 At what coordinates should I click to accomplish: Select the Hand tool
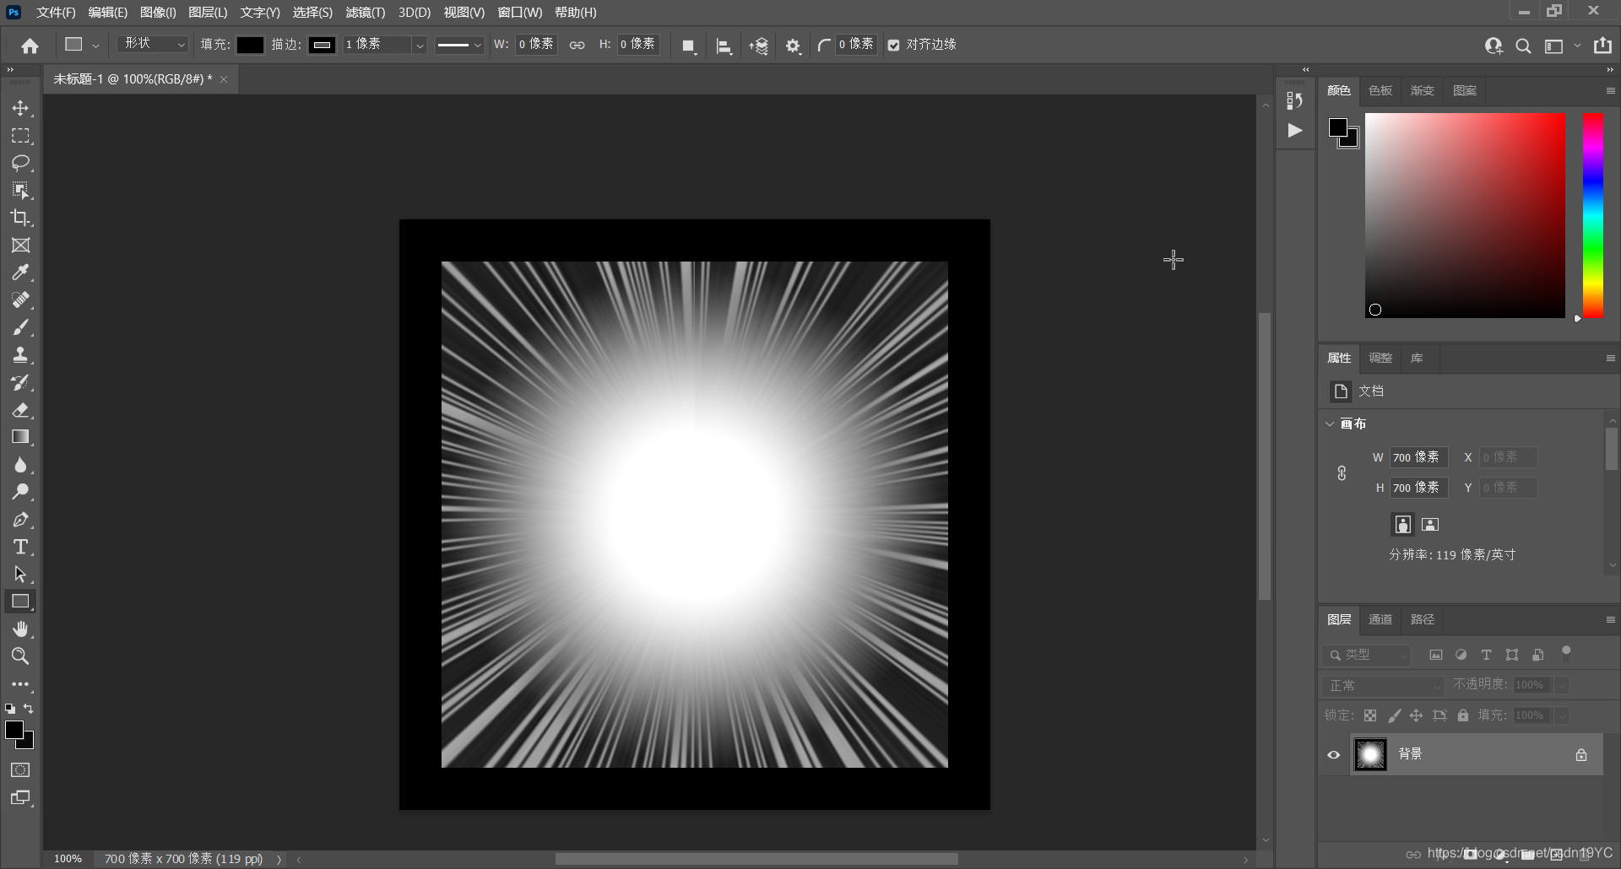tap(20, 629)
